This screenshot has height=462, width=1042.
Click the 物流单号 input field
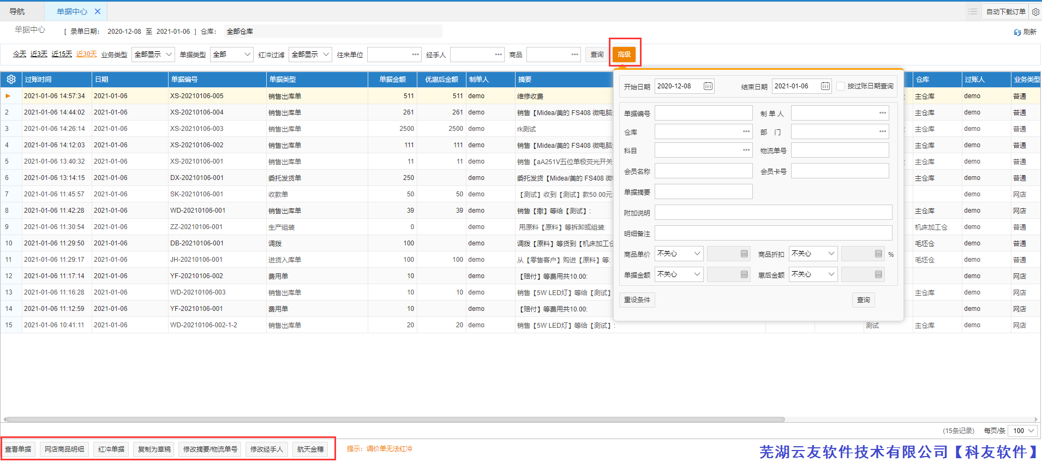(x=840, y=150)
